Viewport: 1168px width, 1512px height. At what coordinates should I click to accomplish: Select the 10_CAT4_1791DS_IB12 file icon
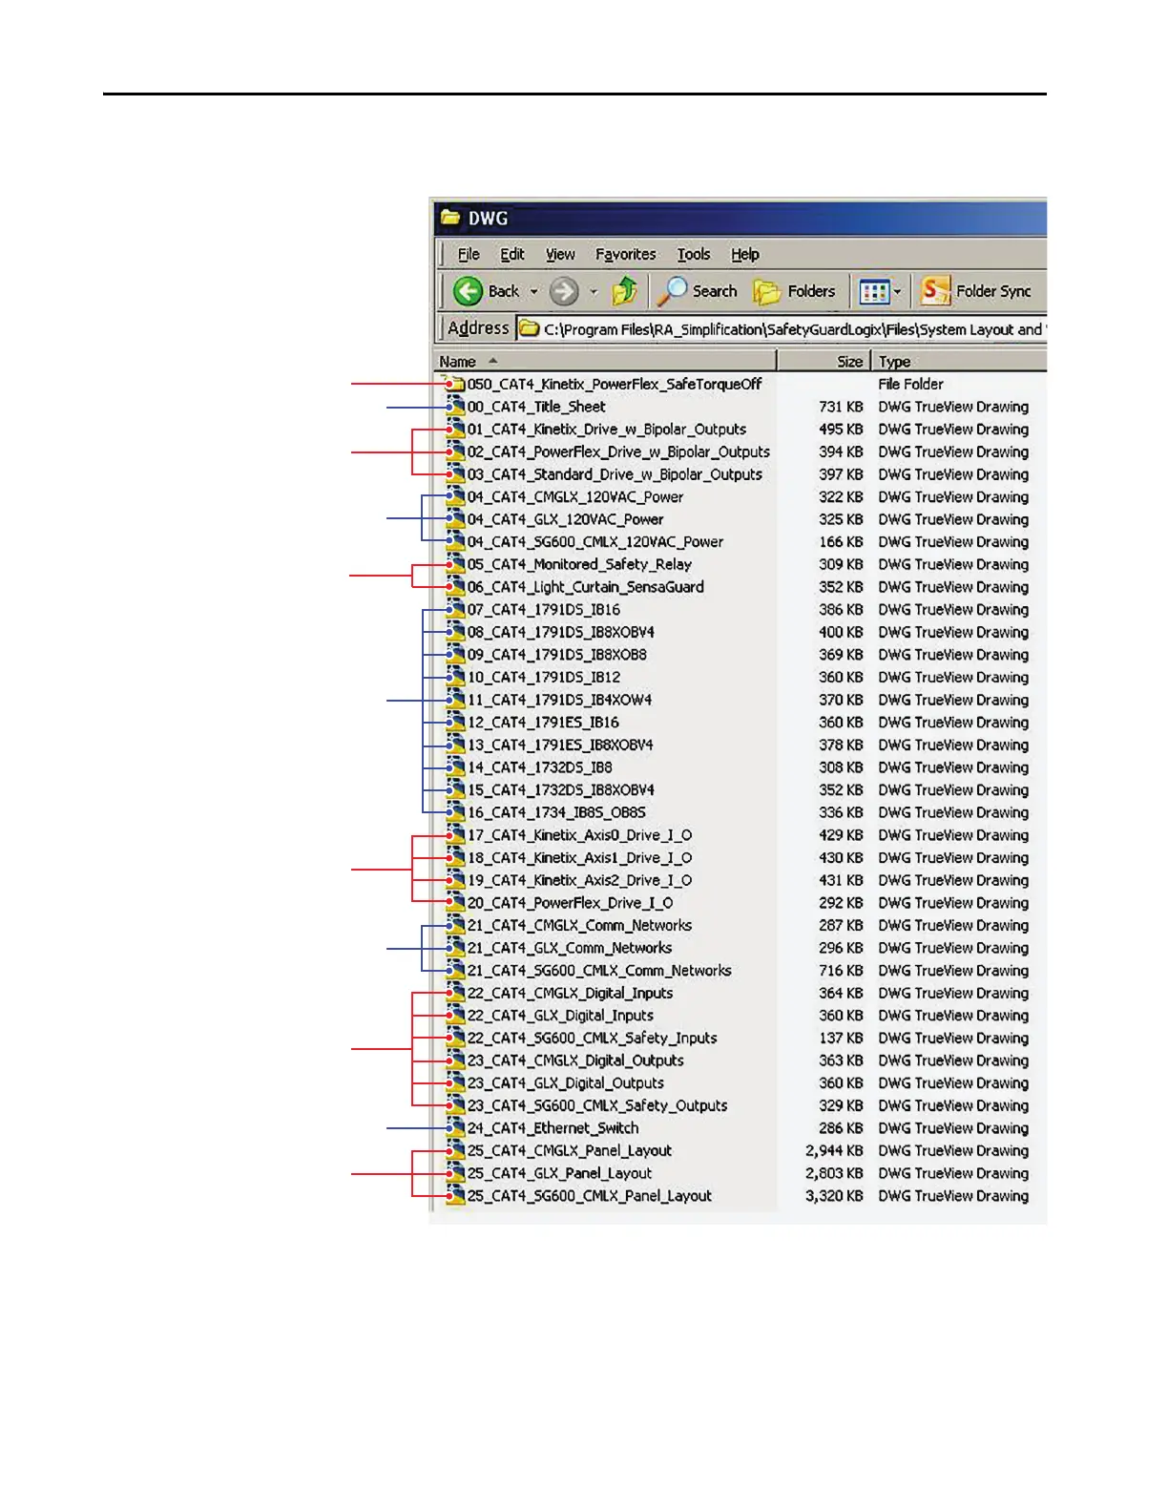[x=455, y=678]
